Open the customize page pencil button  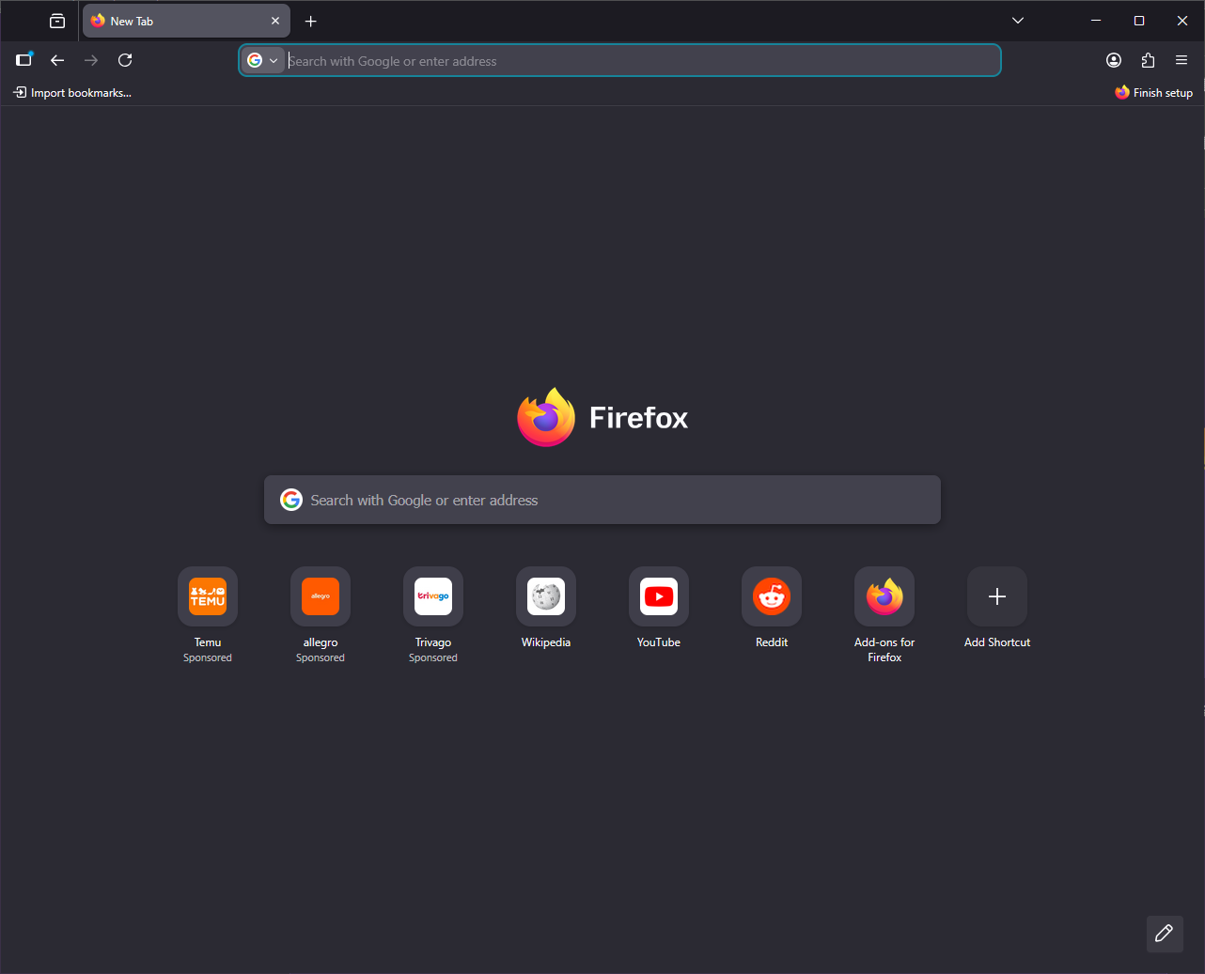(x=1165, y=934)
